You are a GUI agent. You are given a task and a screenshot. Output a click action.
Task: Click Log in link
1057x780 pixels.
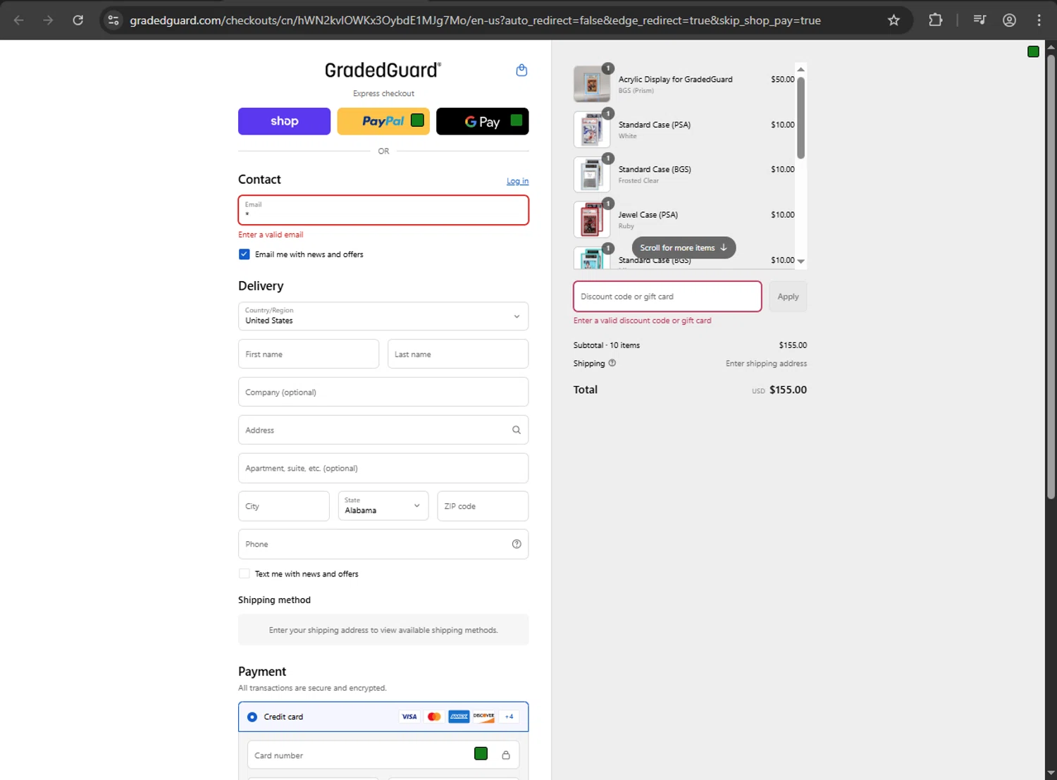(517, 181)
